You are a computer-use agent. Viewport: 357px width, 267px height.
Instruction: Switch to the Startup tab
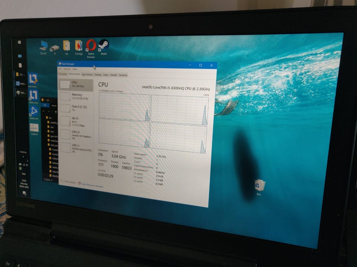pyautogui.click(x=98, y=75)
